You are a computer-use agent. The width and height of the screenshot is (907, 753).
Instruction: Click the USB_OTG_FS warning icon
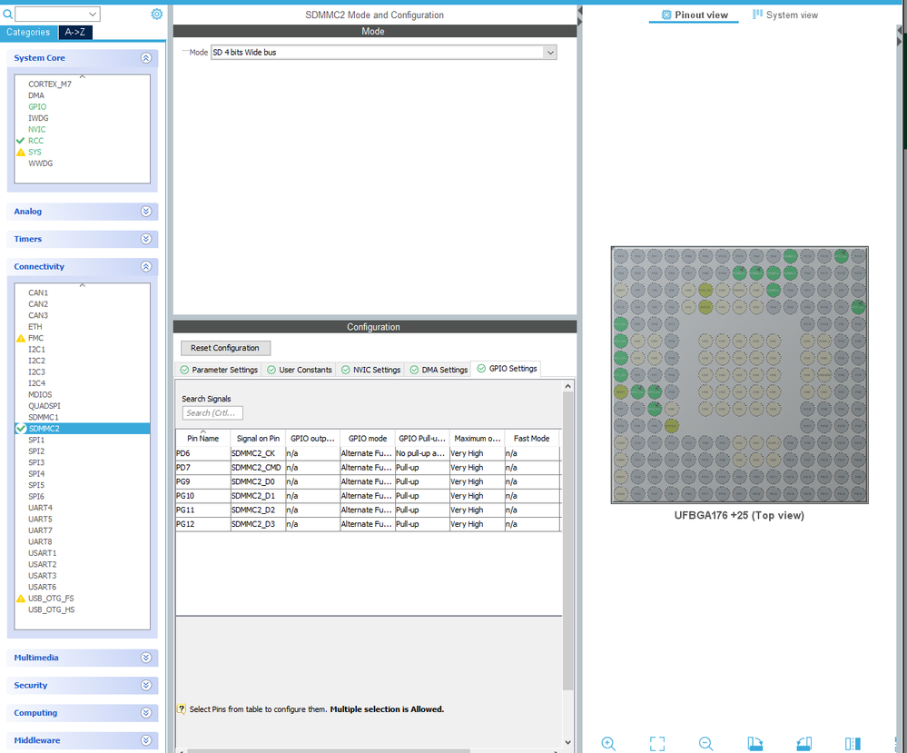[21, 599]
